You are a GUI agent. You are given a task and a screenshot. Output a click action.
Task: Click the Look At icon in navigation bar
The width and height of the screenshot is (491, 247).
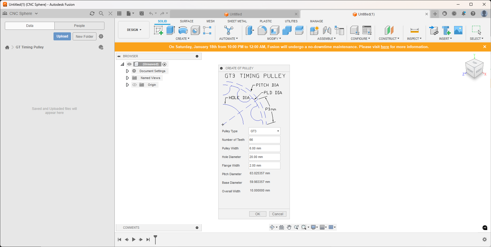(282, 227)
